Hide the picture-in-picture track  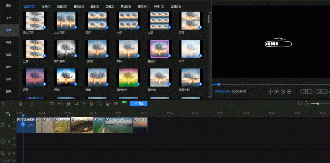pos(14,138)
